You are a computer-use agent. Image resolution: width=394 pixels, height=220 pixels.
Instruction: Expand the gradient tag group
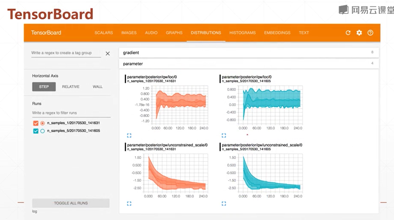(x=249, y=53)
